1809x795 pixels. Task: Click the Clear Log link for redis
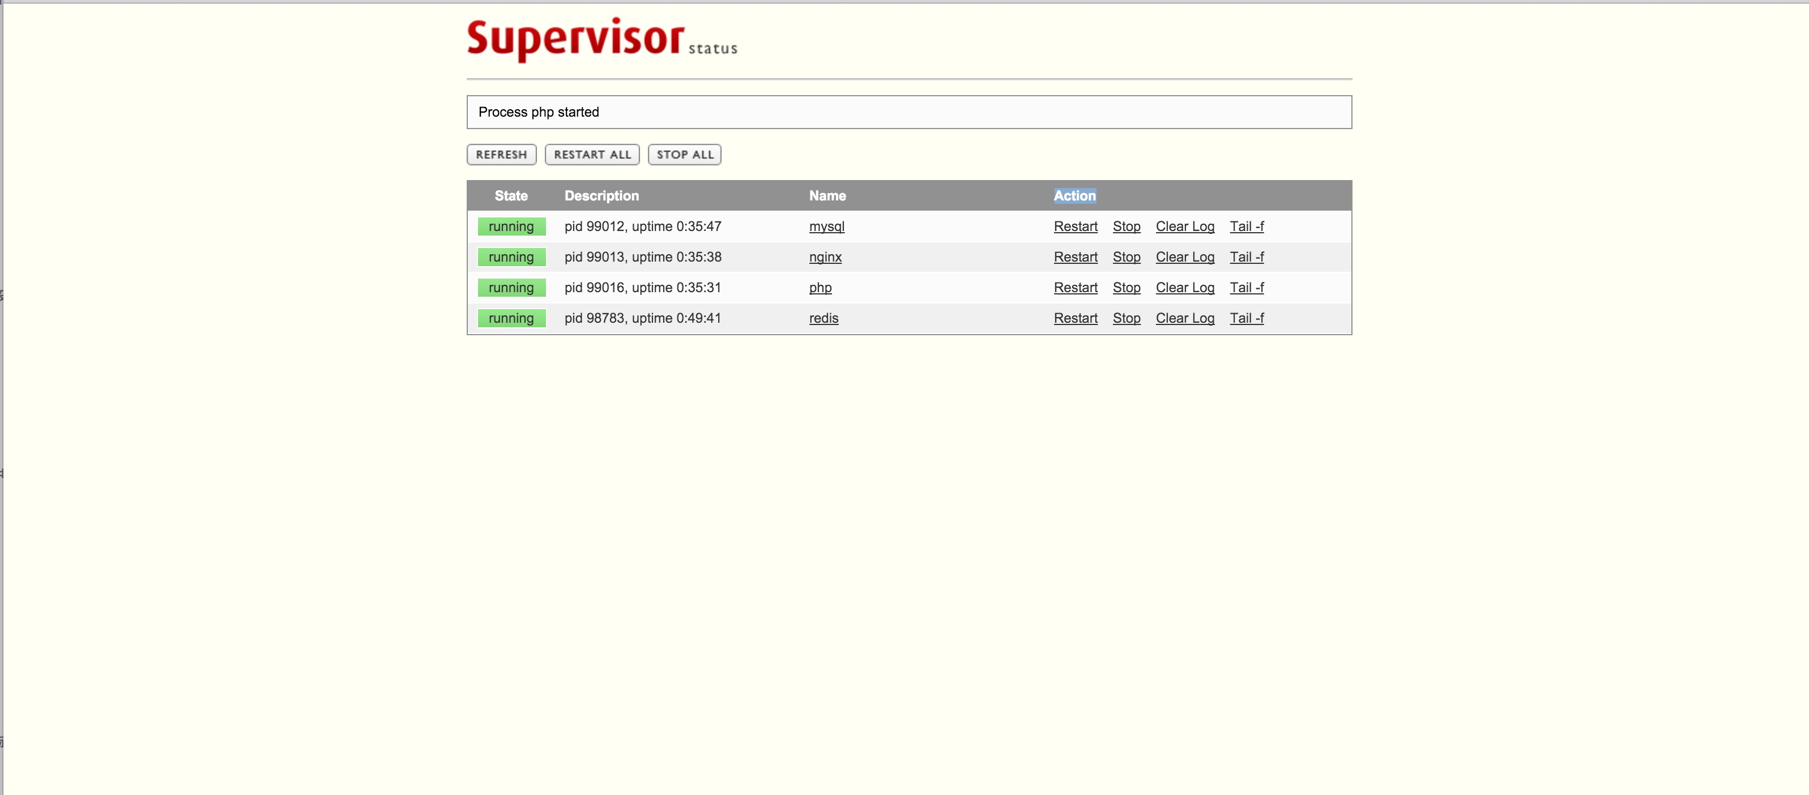[x=1185, y=317]
